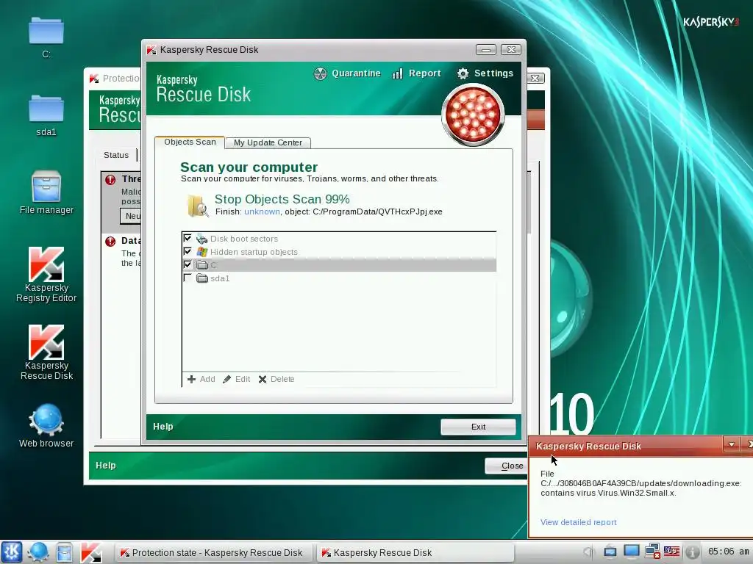Screen dimensions: 753x564
Task: Click the scan folder magnifier icon
Action: pos(197,206)
